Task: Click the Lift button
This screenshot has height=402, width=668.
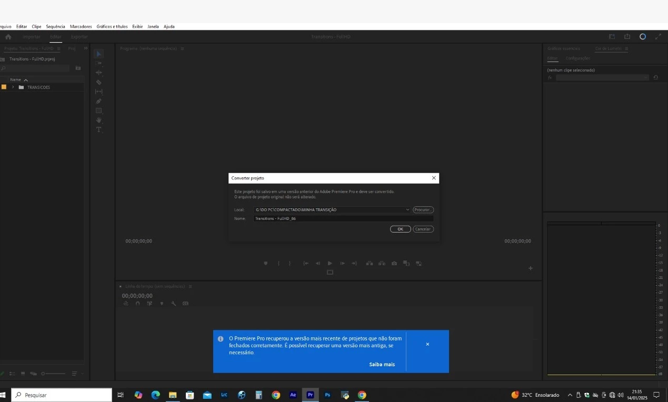Action: point(370,263)
